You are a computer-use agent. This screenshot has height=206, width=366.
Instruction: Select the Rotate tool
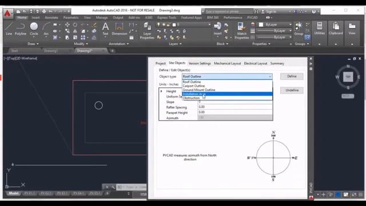pos(75,25)
